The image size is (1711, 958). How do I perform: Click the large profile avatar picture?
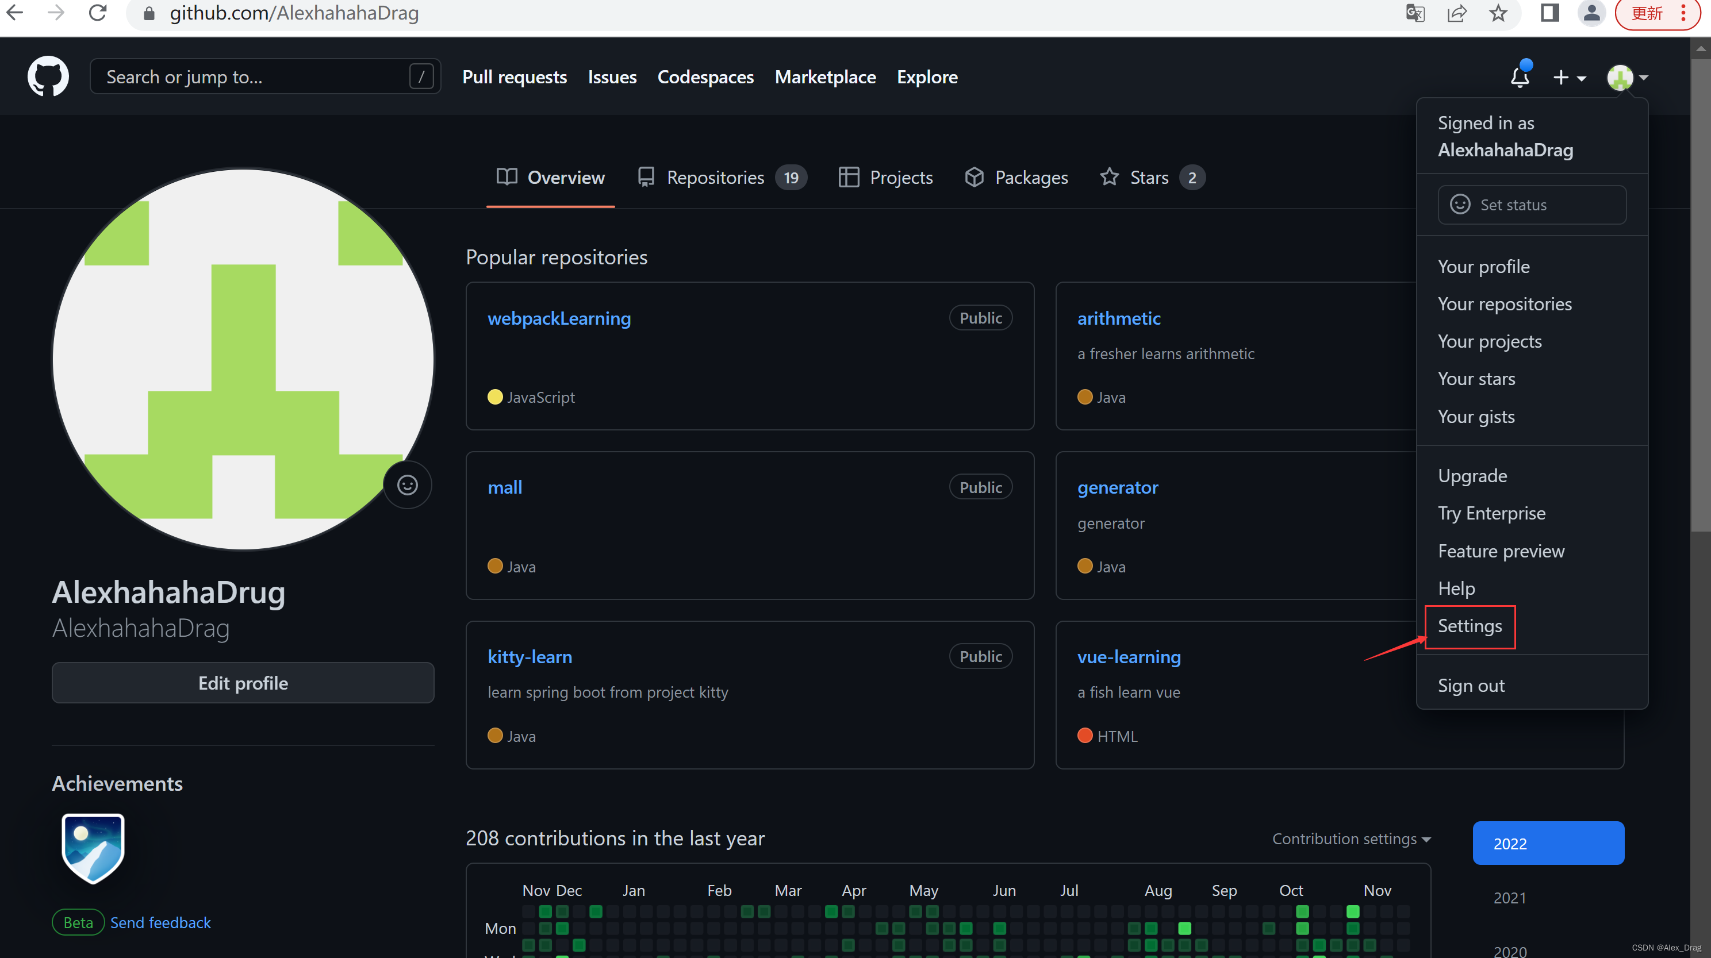[x=243, y=359]
